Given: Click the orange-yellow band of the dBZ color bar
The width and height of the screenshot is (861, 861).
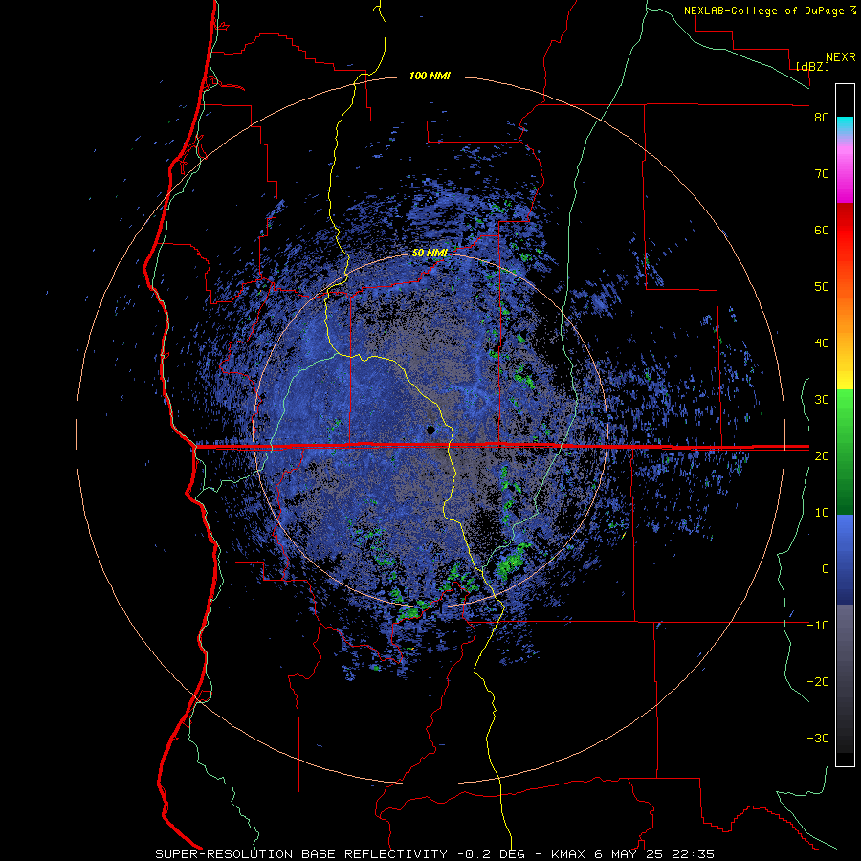Looking at the screenshot, I should (845, 324).
